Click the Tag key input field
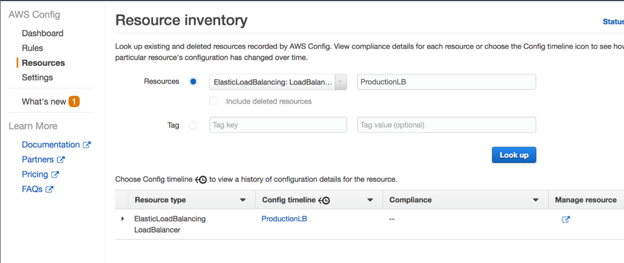The height and width of the screenshot is (263, 624). point(278,125)
